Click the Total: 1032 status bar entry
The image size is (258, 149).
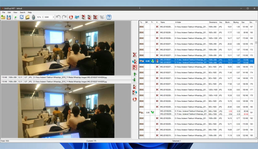[5, 141]
